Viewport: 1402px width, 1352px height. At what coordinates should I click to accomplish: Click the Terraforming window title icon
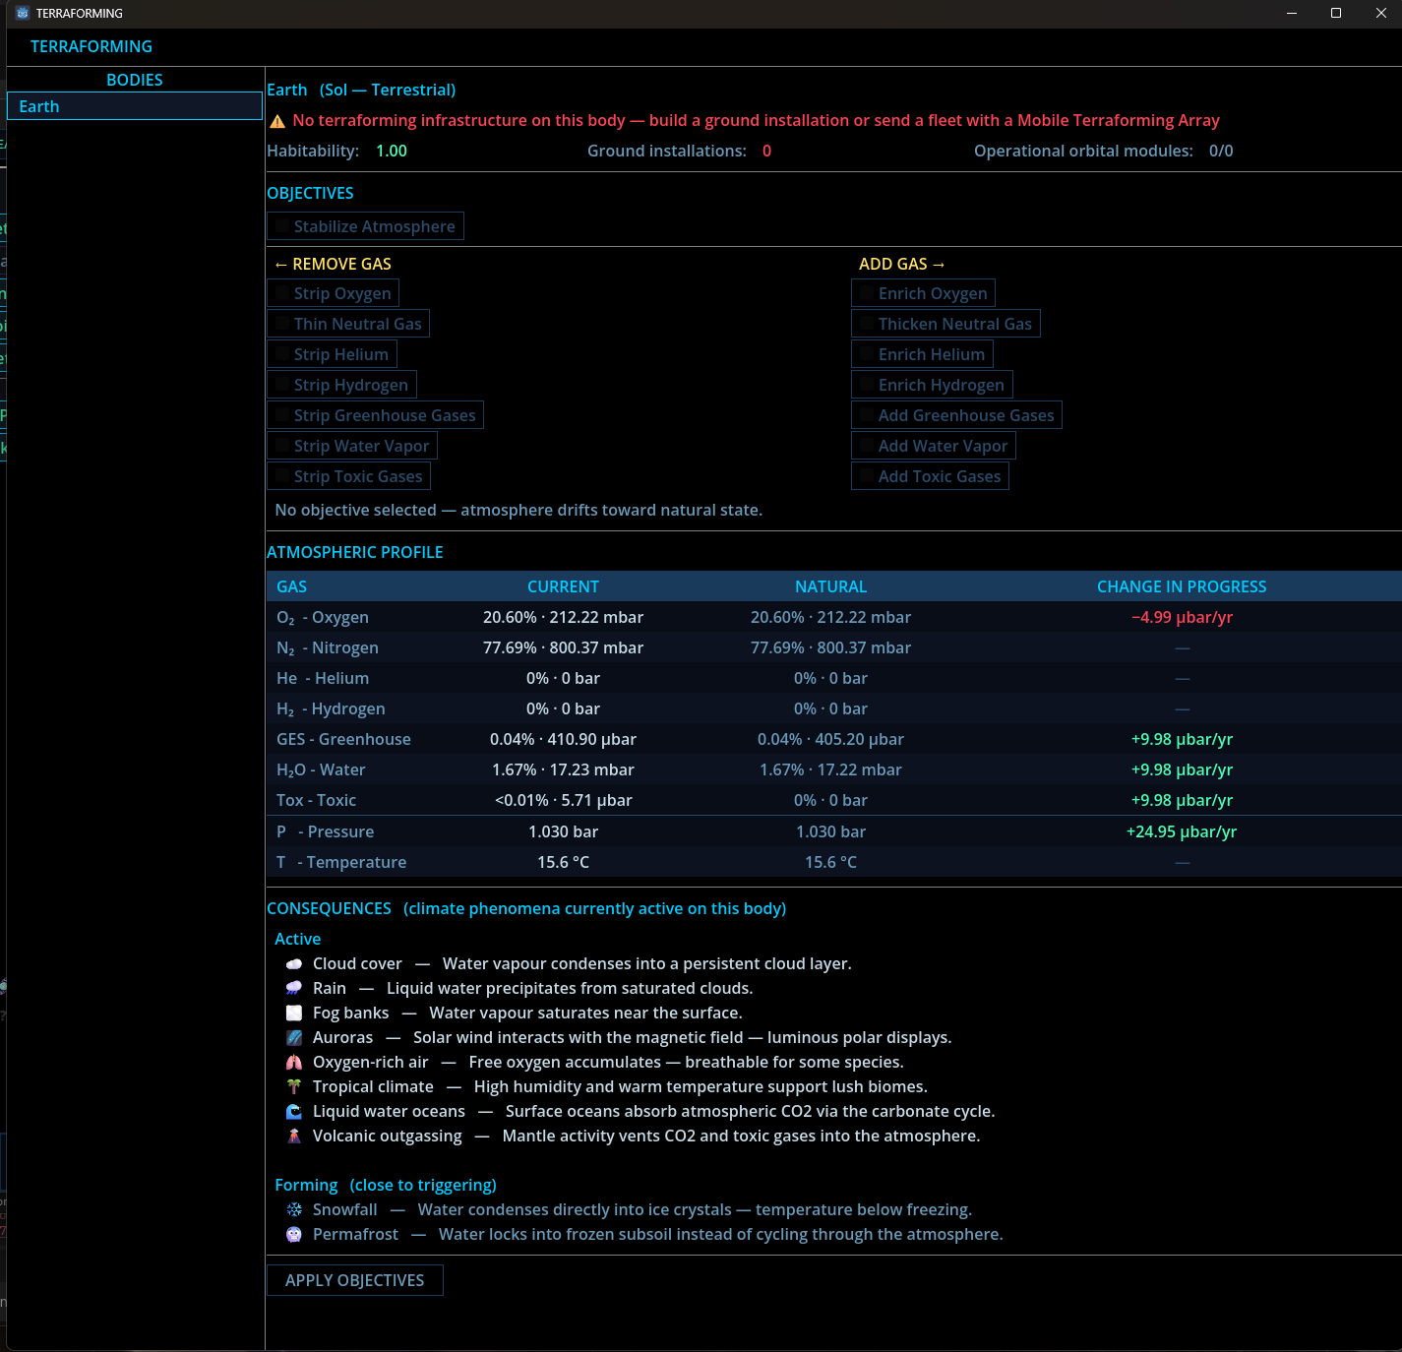(x=23, y=13)
